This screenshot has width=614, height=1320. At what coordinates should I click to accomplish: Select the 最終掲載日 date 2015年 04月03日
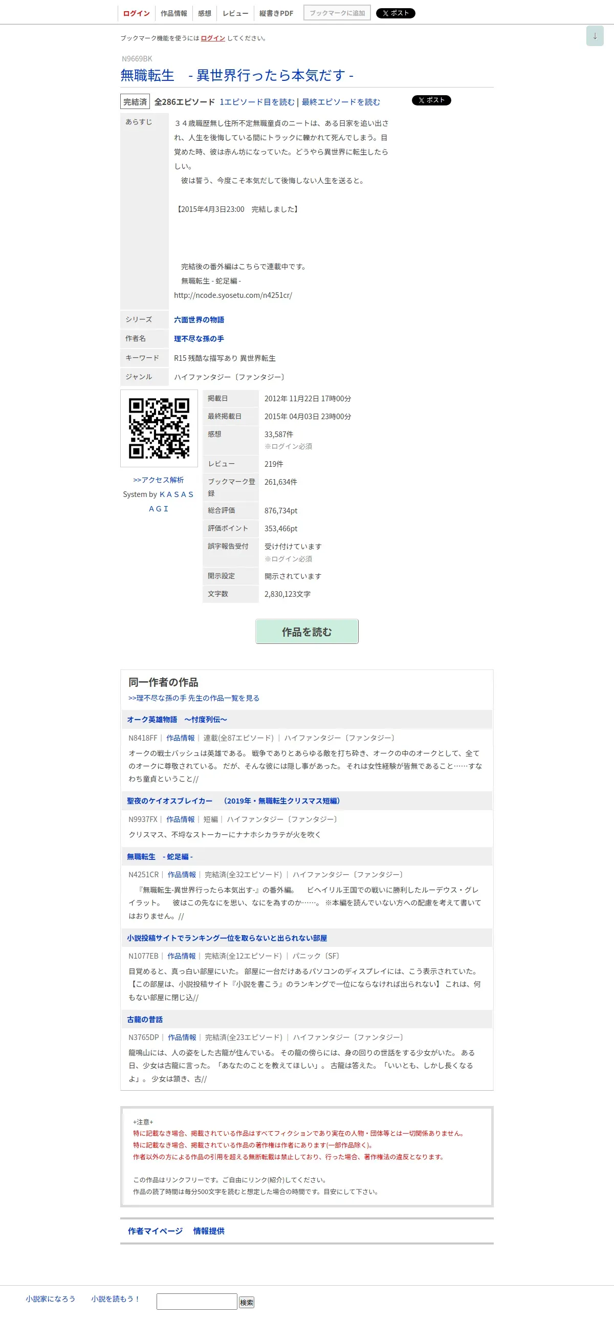click(x=308, y=417)
